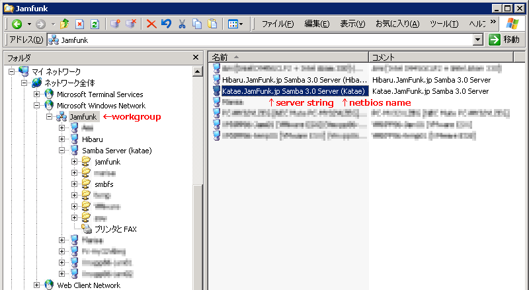The height and width of the screenshot is (290, 529).
Task: Open the お気に入り(A) menu
Action: coord(397,24)
